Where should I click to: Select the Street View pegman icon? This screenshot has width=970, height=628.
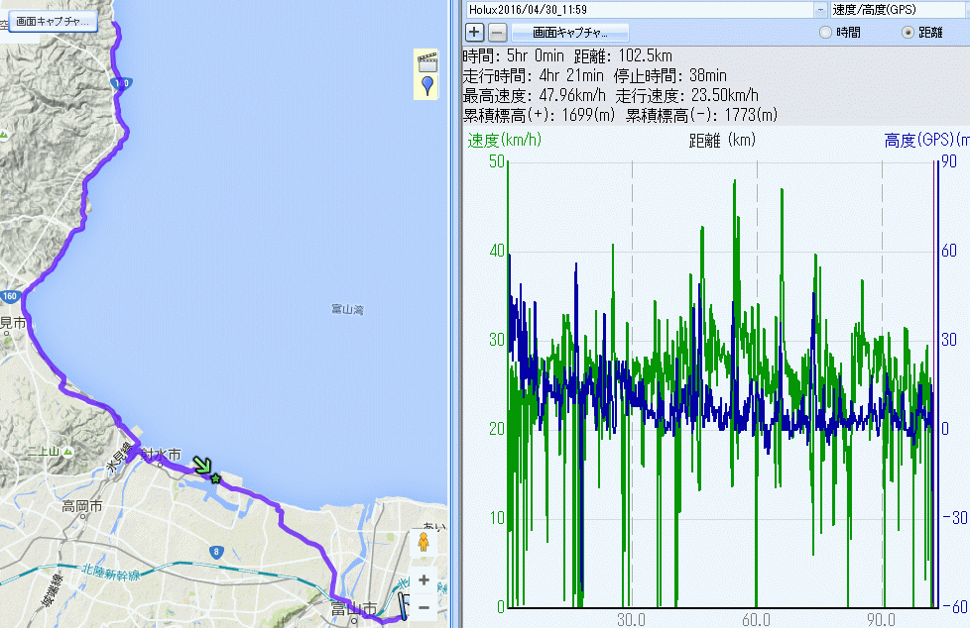point(424,543)
